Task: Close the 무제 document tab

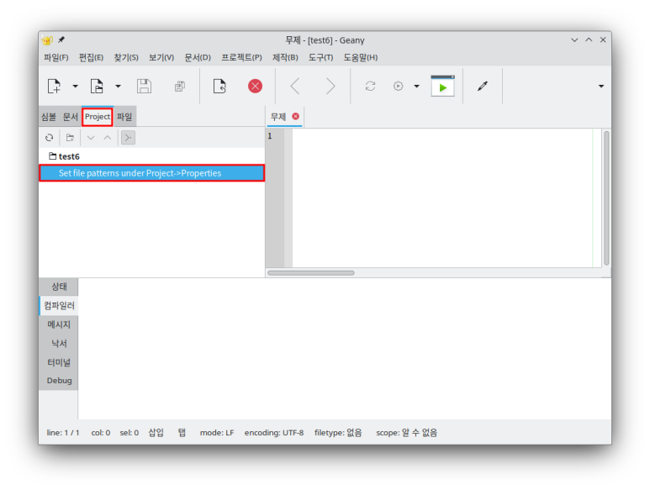Action: click(295, 116)
